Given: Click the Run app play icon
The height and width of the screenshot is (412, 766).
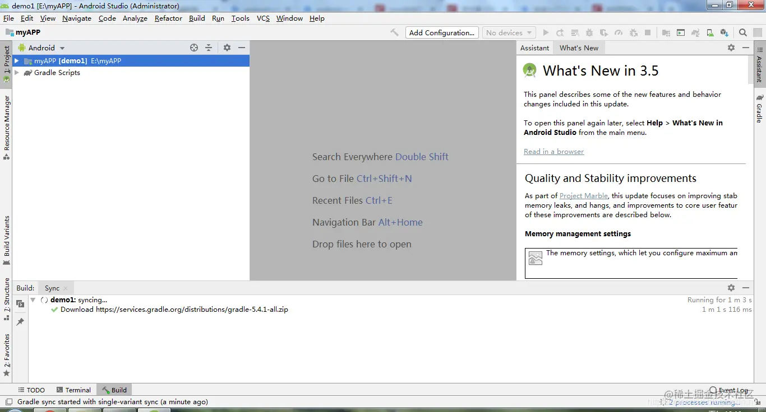Looking at the screenshot, I should pos(546,32).
